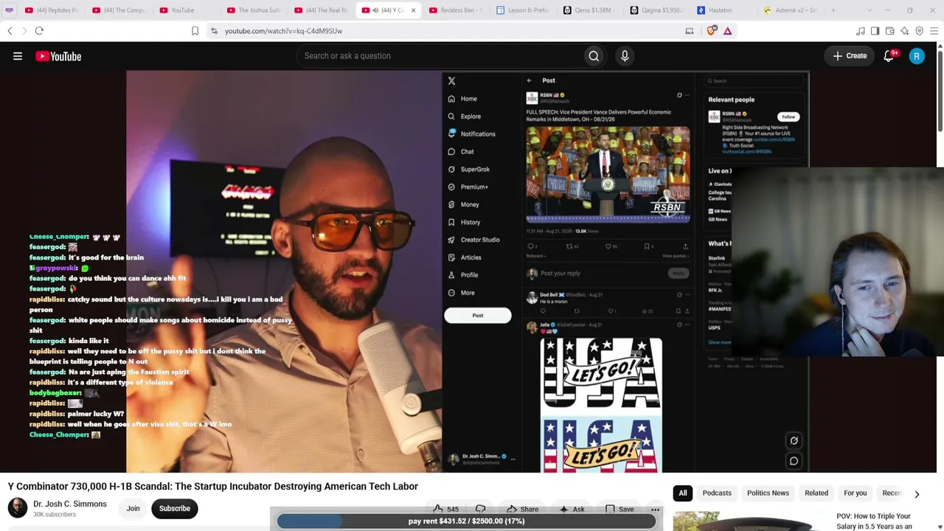
Task: Dislike the video with thumbs down
Action: (481, 509)
